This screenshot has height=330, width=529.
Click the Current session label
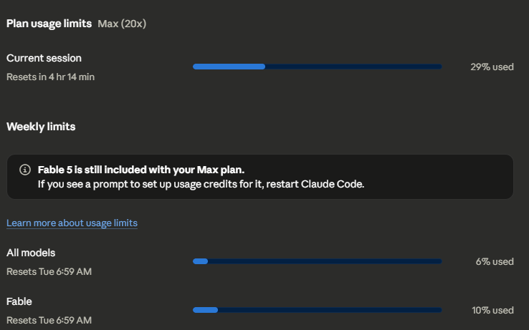point(44,58)
